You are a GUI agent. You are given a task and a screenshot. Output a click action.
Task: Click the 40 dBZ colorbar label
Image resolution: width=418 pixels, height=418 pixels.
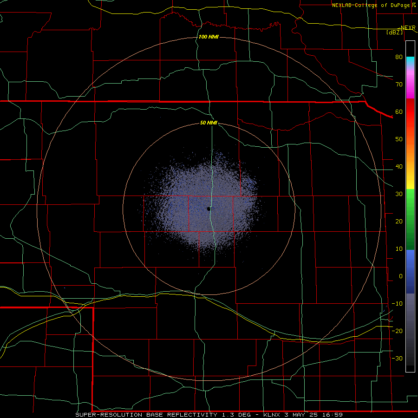pos(399,167)
